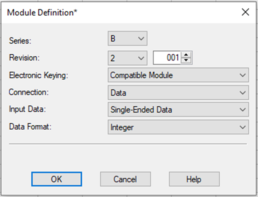Decrease minor revision with down arrow
258x197 pixels.
(186, 60)
